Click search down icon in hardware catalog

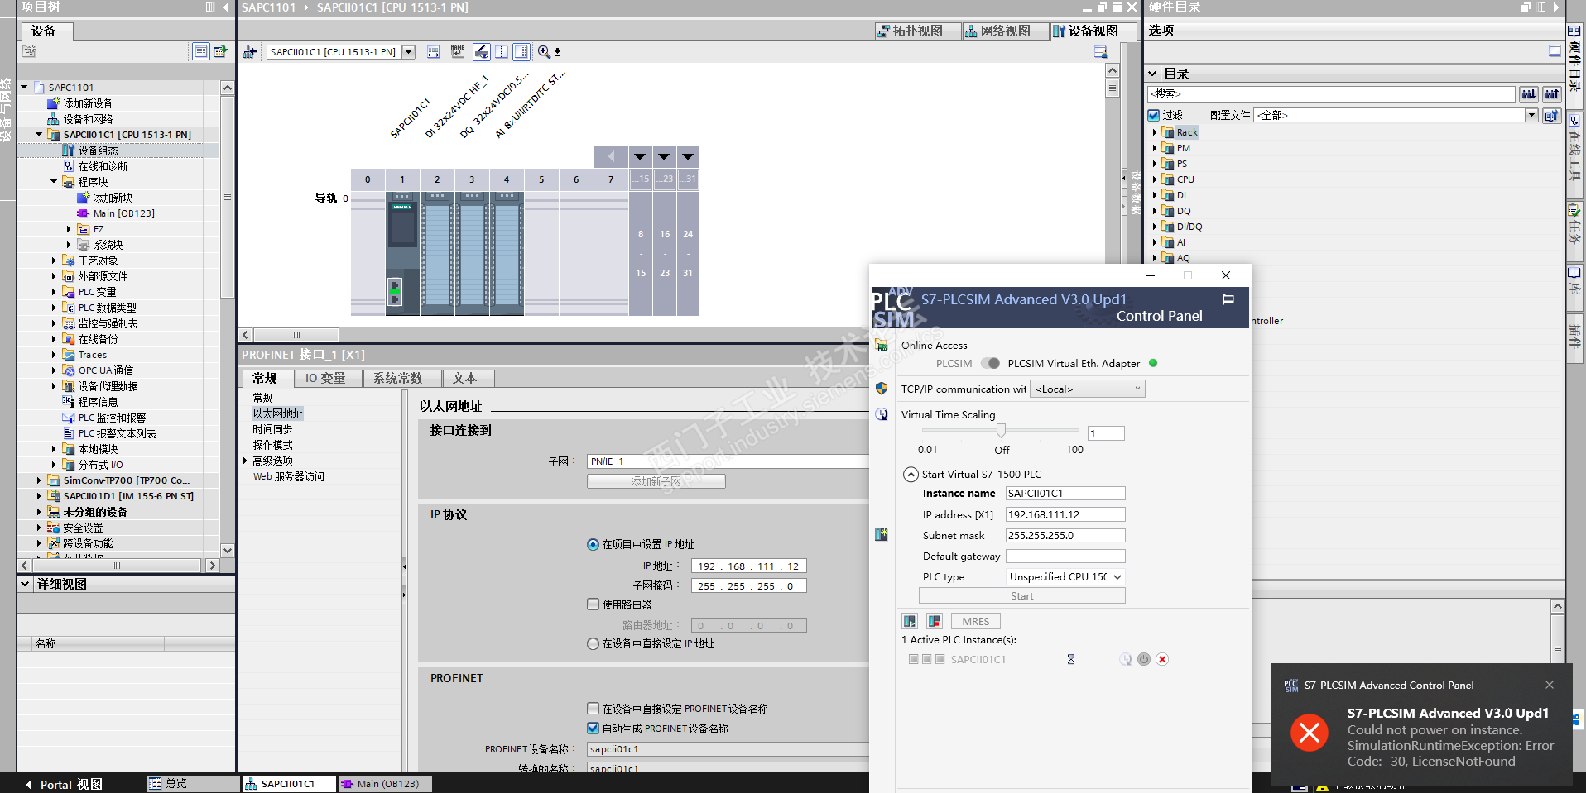[x=1529, y=94]
